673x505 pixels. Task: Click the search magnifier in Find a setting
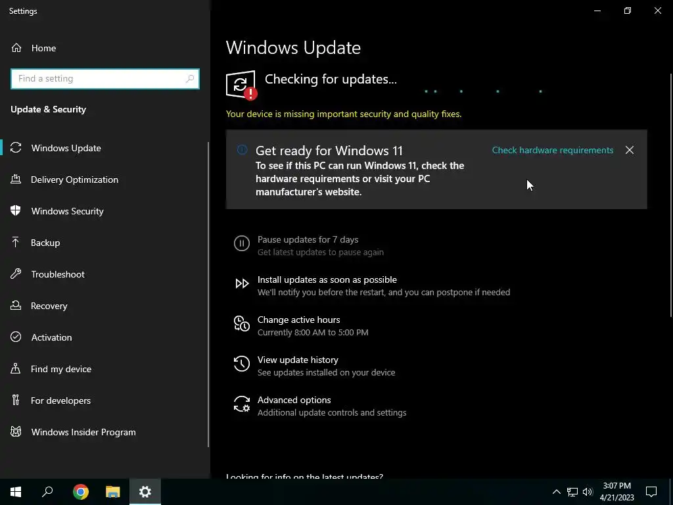click(190, 79)
